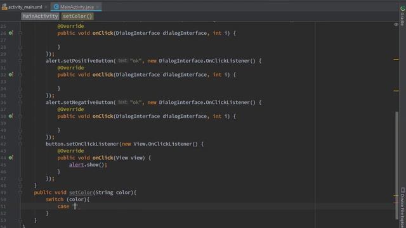Click the upper yellow warning stripe marker

click(x=396, y=60)
